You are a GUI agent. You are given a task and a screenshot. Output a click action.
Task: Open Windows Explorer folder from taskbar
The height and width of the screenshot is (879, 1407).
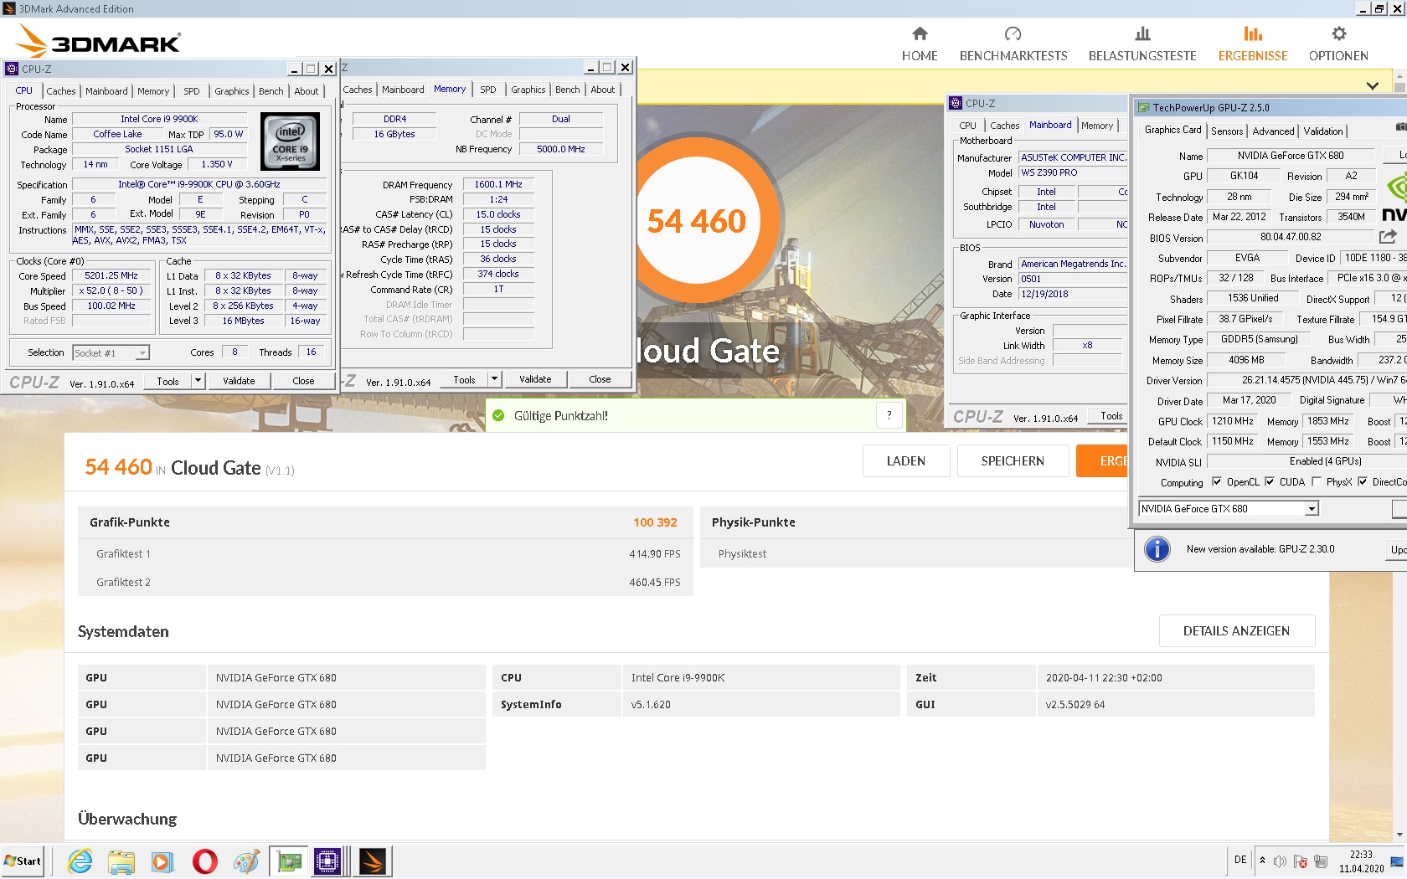[x=121, y=861]
